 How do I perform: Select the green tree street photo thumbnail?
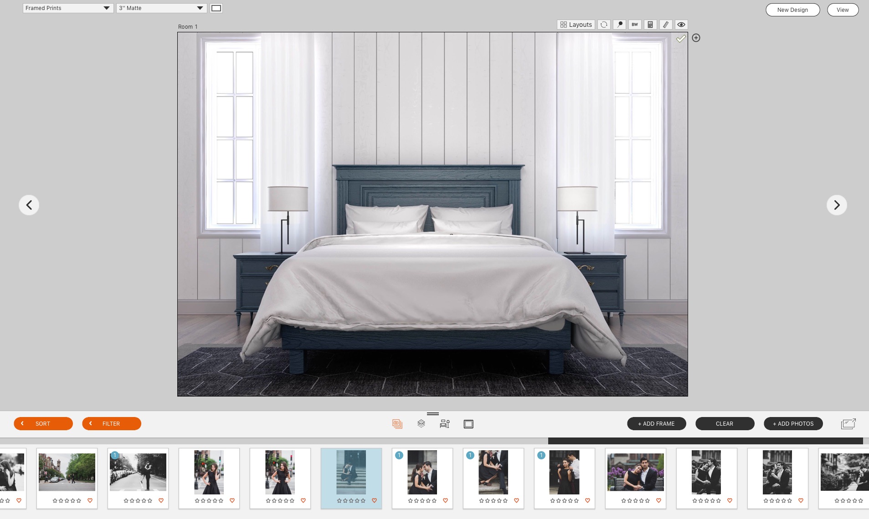coord(67,472)
